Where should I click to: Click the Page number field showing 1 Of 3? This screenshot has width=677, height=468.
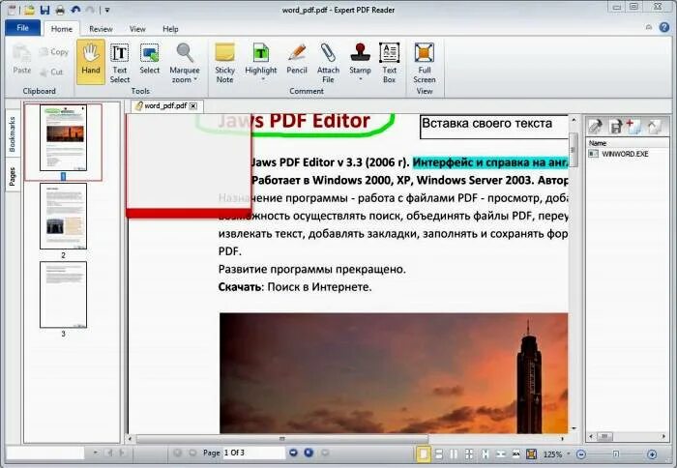253,453
